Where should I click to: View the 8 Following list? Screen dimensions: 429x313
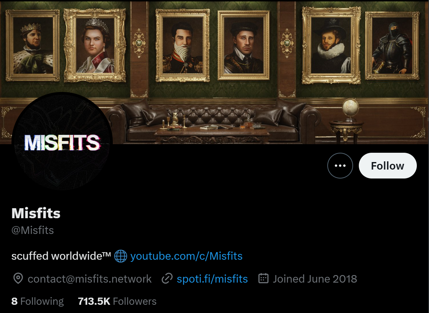coord(38,301)
